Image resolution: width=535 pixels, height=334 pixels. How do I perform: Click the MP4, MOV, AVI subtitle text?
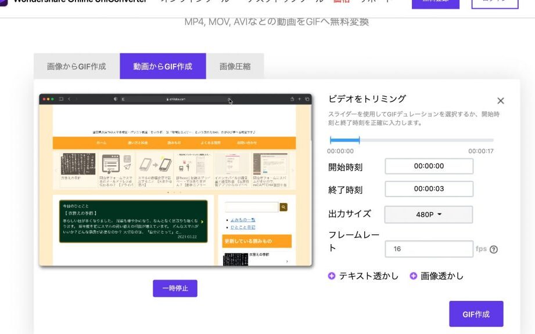[x=277, y=22]
